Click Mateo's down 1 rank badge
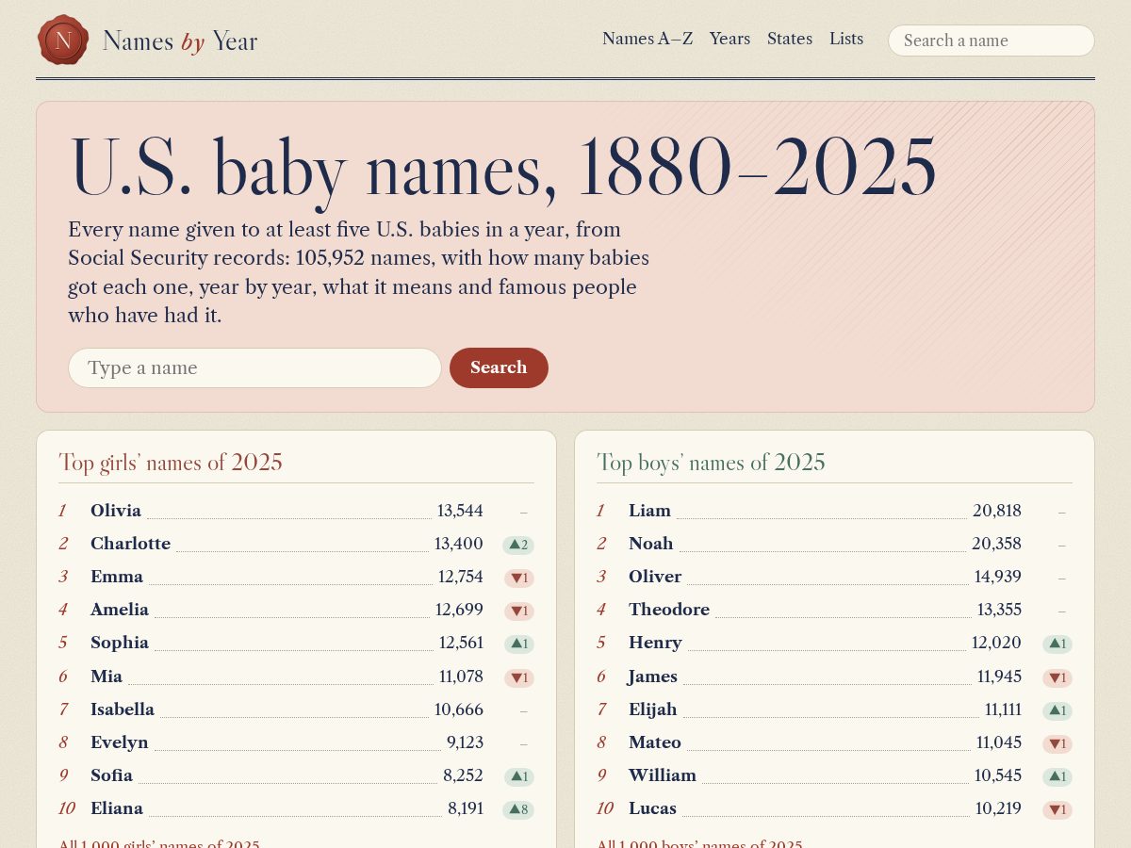The height and width of the screenshot is (848, 1131). (x=1057, y=743)
